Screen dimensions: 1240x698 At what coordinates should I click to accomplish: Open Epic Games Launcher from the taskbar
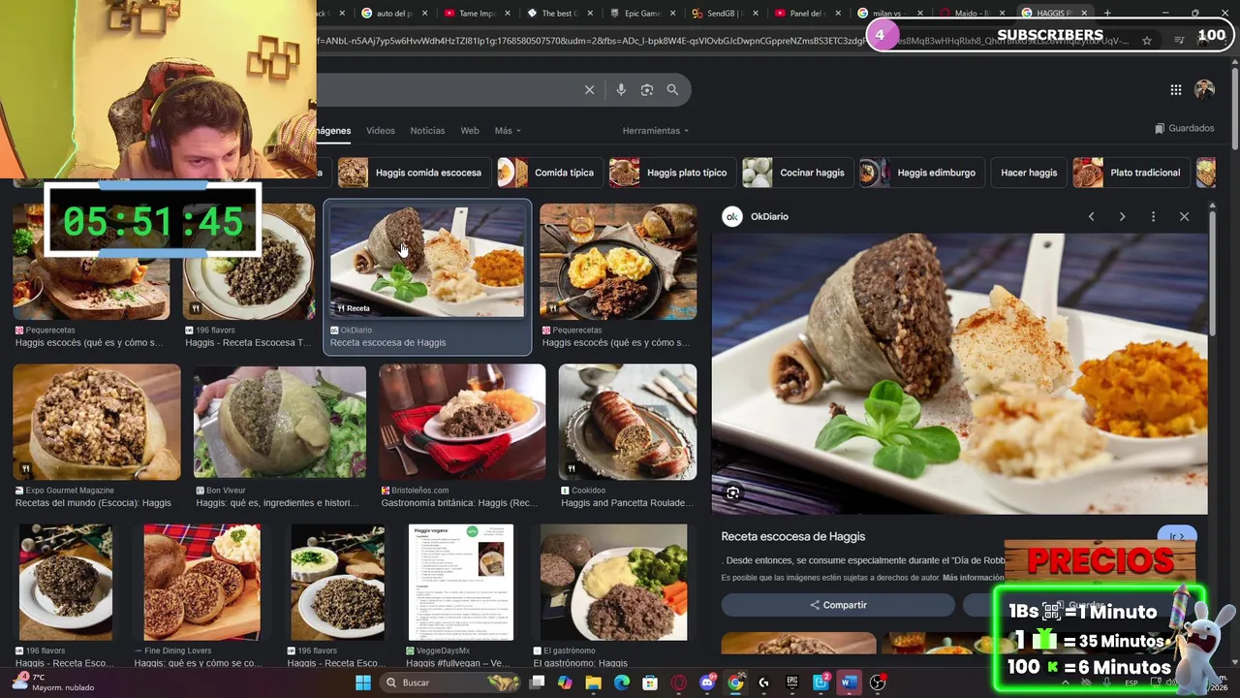click(x=791, y=682)
